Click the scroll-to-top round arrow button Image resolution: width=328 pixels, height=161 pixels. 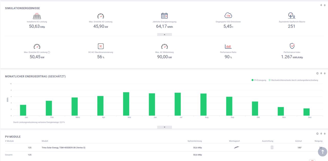323,152
